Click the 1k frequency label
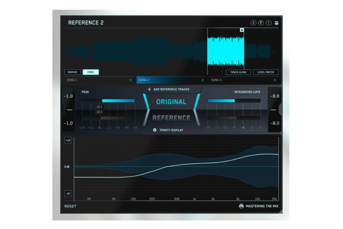The height and width of the screenshot is (229, 343). point(194,199)
